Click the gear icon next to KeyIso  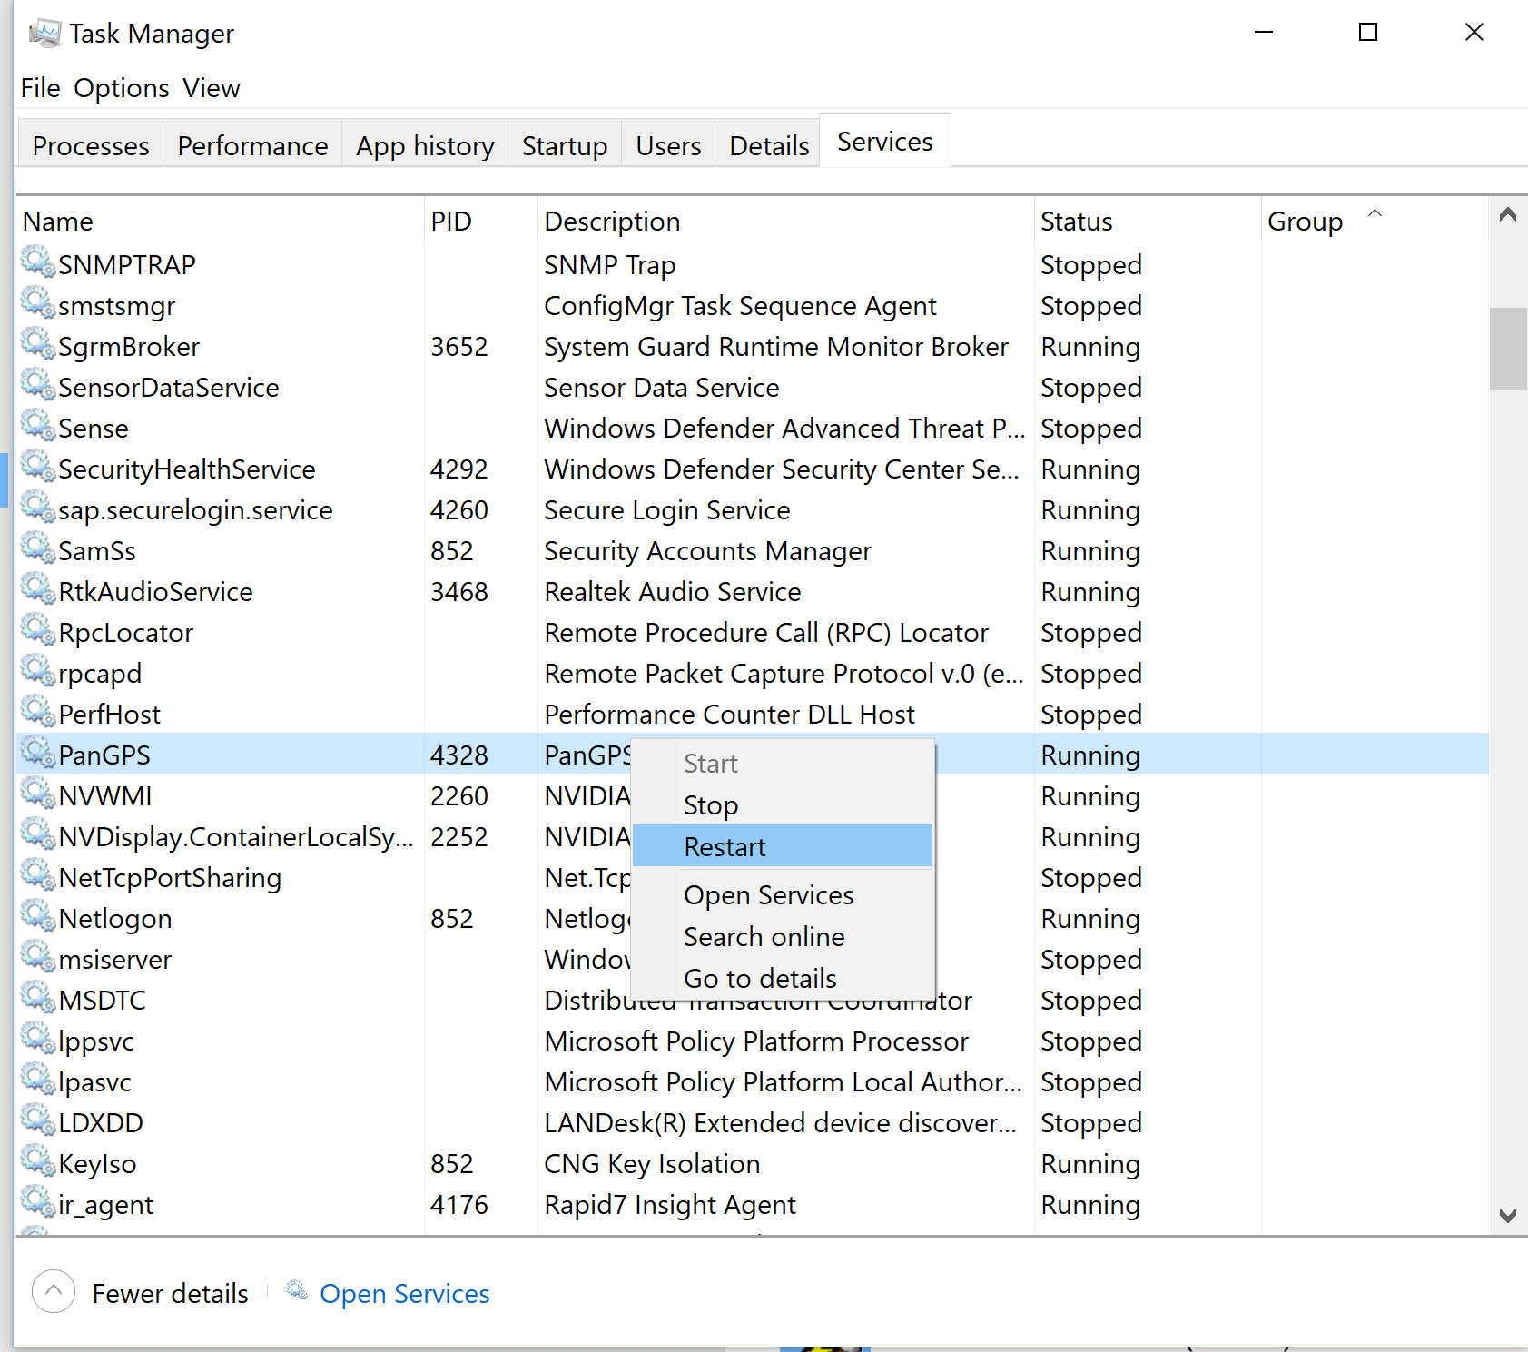point(38,1162)
